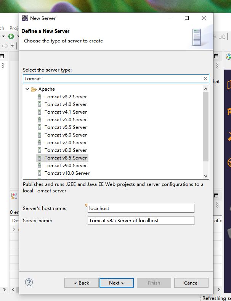Click the Forward navigation arrow in Eclipse toolbar
This screenshot has height=301, width=231.
coord(5,46)
